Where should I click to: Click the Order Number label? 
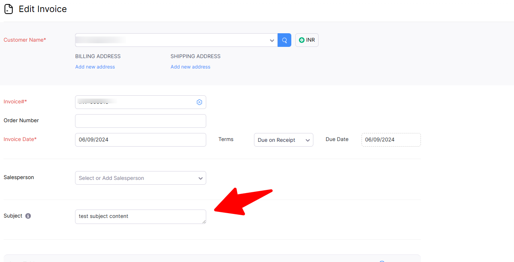point(21,121)
